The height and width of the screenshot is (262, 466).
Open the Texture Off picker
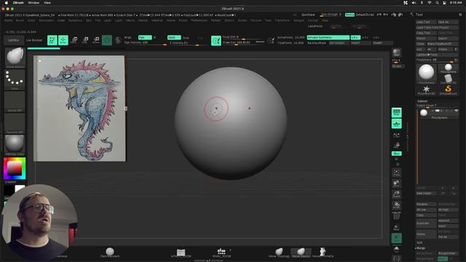tap(15, 123)
